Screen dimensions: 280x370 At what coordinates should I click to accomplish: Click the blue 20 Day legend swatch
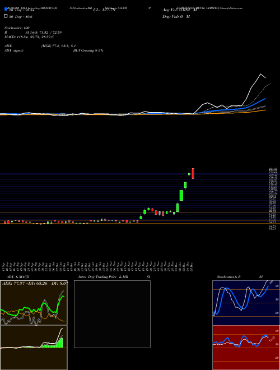(x=6, y=10)
